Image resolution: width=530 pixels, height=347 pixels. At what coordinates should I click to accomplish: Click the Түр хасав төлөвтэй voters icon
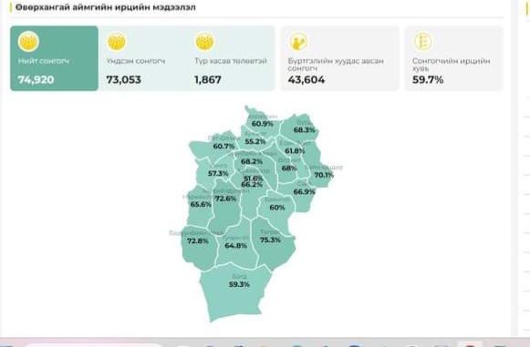[205, 41]
